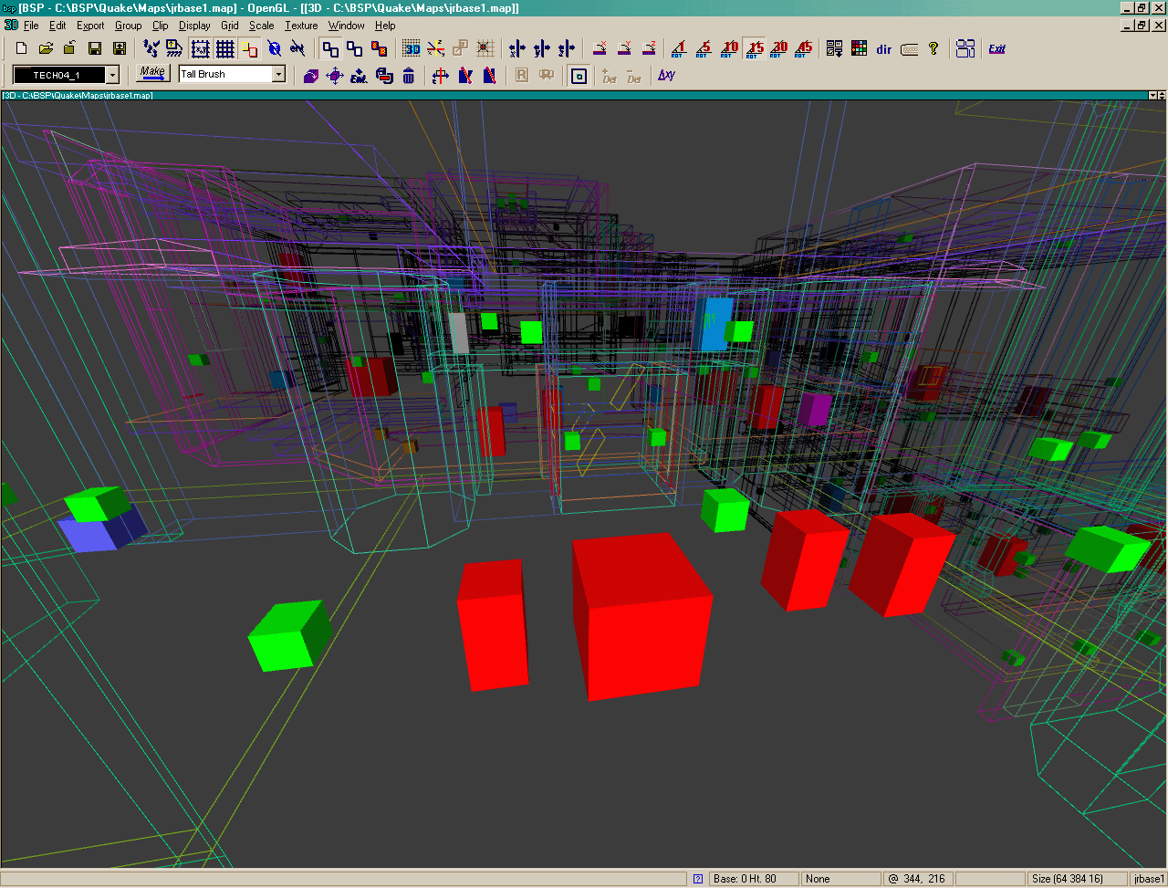Click the 3D view title bar arrow
1168x888 pixels.
point(1153,95)
